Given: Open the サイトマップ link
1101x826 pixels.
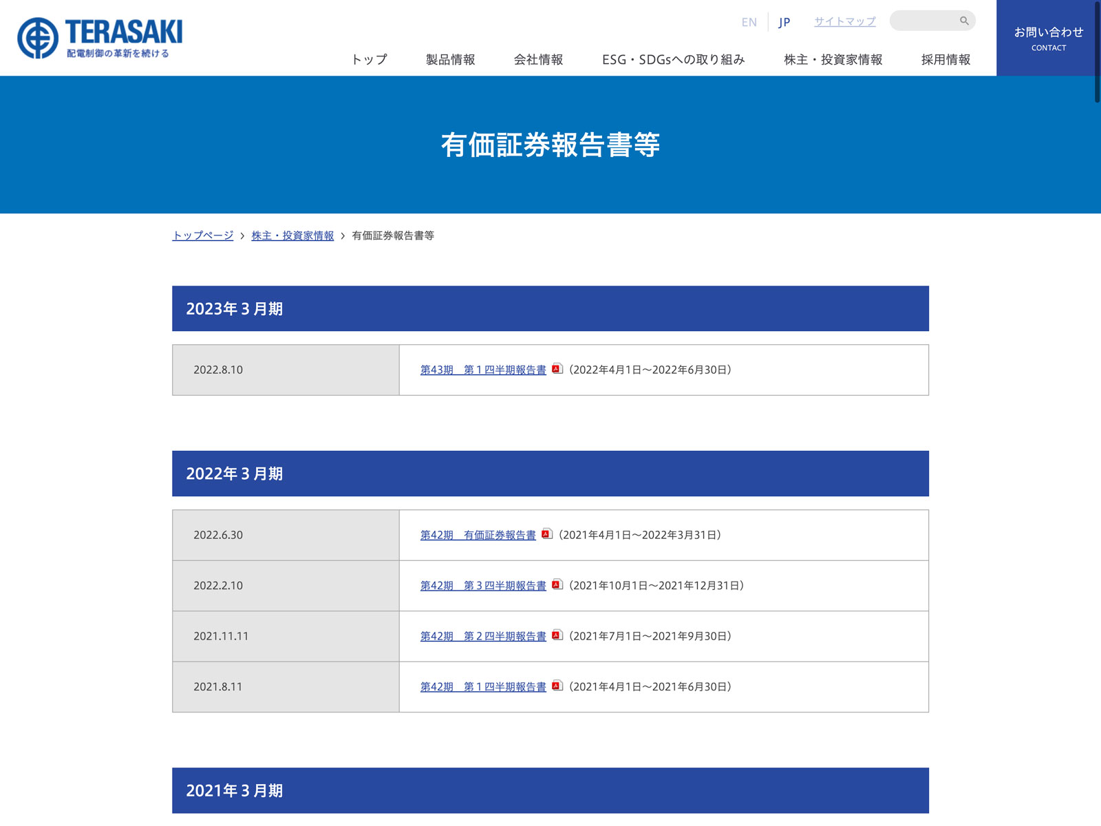Looking at the screenshot, I should tap(844, 21).
